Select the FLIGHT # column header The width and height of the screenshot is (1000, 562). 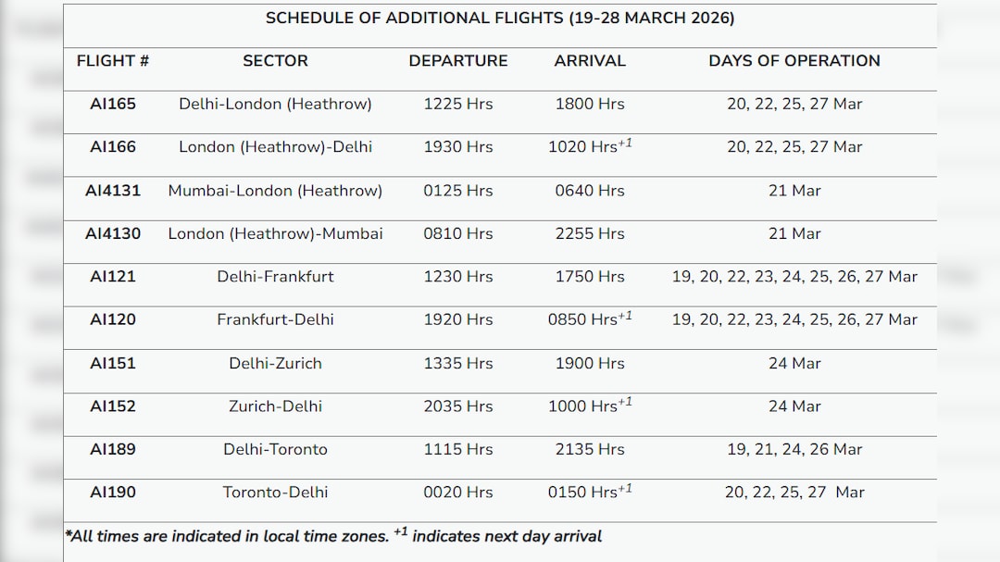113,60
